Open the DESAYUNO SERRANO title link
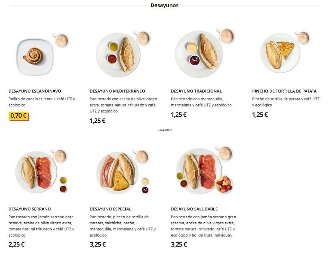 tap(30, 209)
